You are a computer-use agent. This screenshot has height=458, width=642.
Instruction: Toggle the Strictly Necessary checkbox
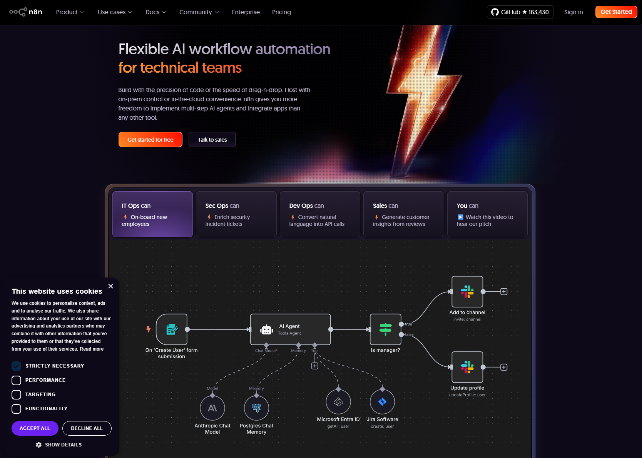(x=16, y=366)
